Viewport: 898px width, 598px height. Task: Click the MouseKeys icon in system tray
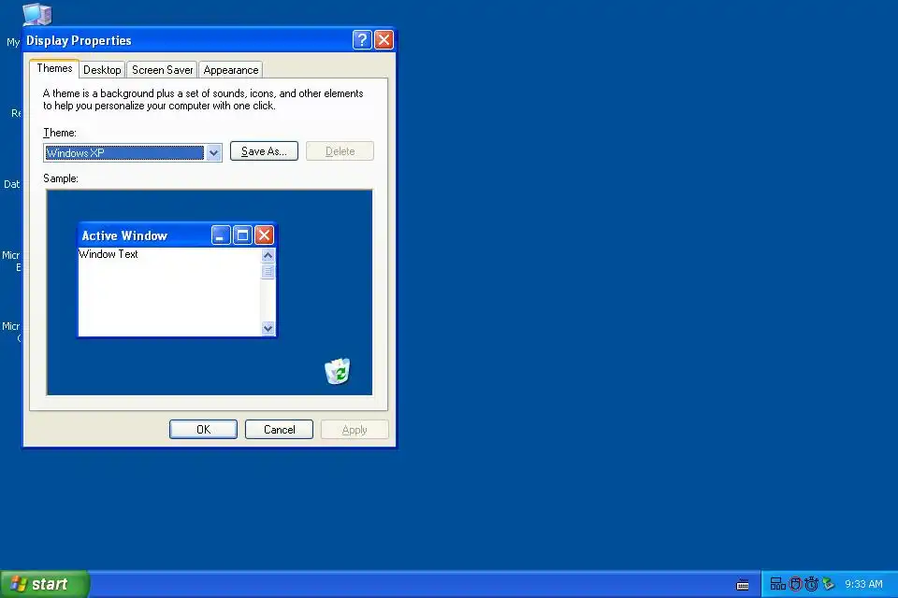pos(795,584)
